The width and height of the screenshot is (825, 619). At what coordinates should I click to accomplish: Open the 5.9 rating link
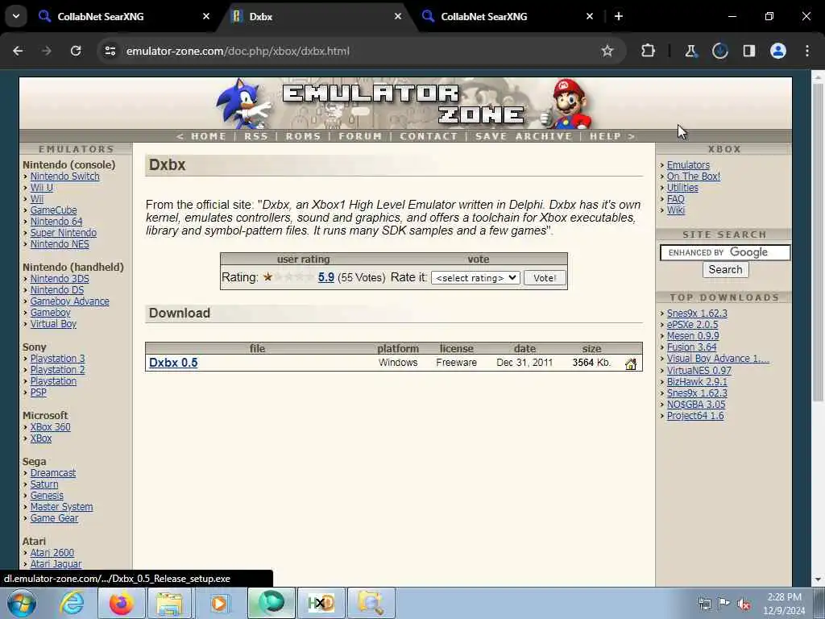coord(325,277)
